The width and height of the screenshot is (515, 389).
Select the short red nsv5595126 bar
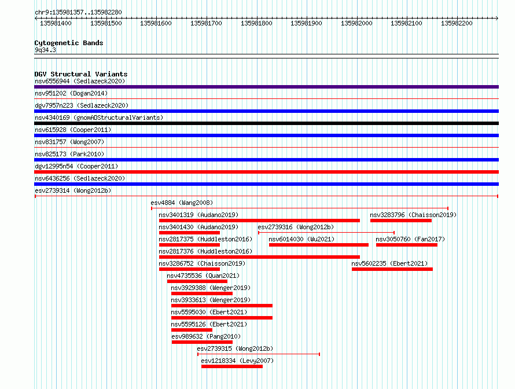[192, 330]
